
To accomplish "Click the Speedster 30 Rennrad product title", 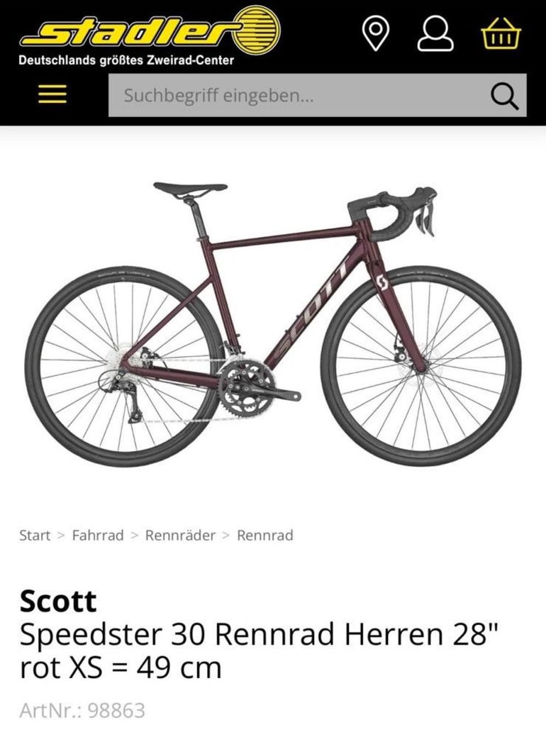I will [x=259, y=650].
